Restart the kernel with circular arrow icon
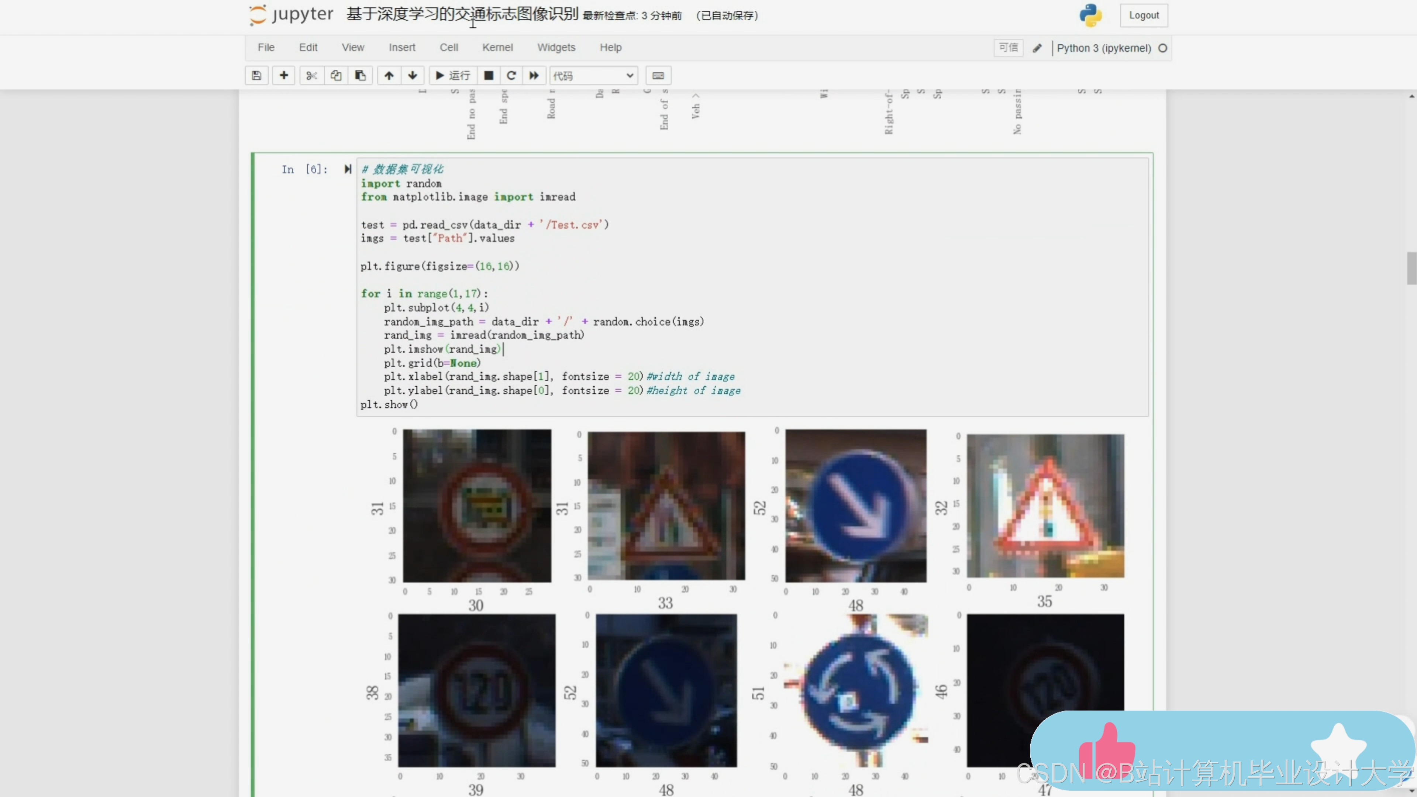The height and width of the screenshot is (797, 1417). point(511,75)
